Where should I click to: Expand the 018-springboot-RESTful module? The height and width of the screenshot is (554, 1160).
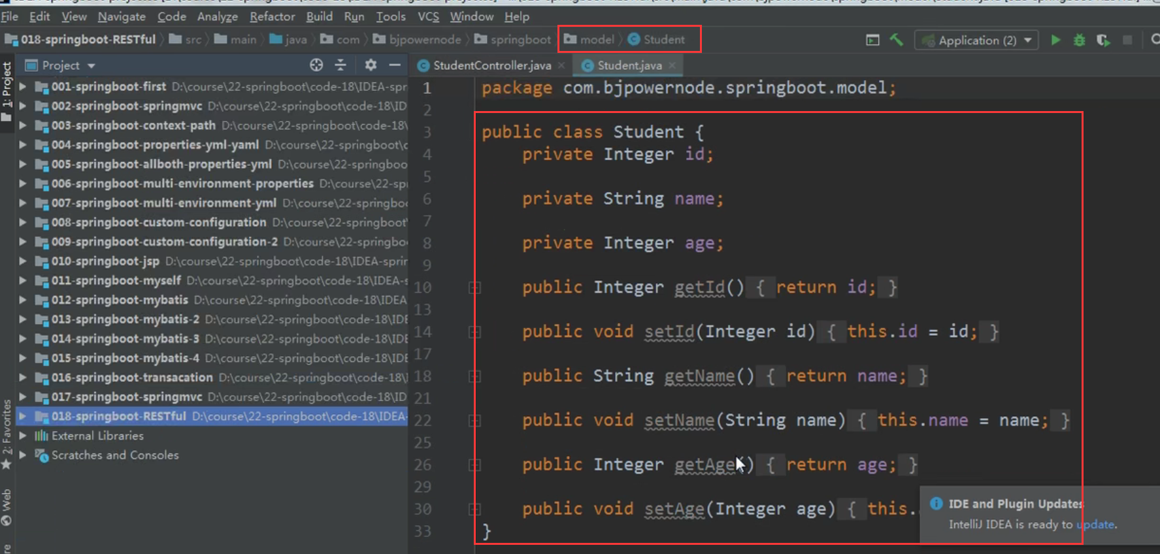pyautogui.click(x=23, y=416)
